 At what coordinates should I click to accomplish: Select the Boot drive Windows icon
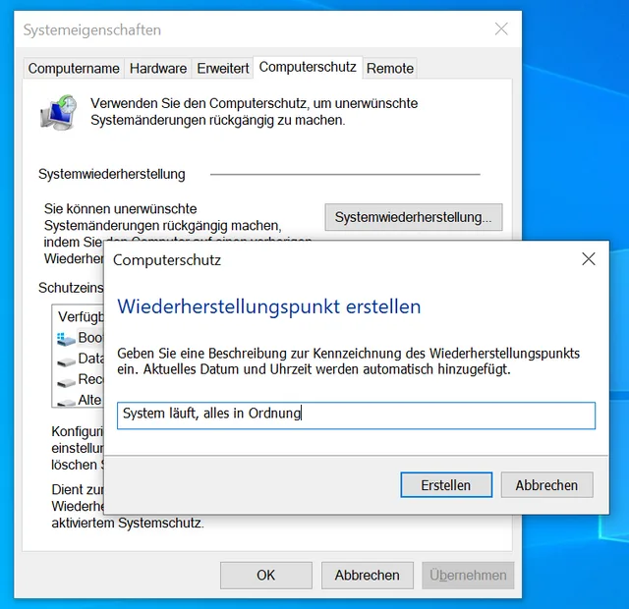pos(66,339)
